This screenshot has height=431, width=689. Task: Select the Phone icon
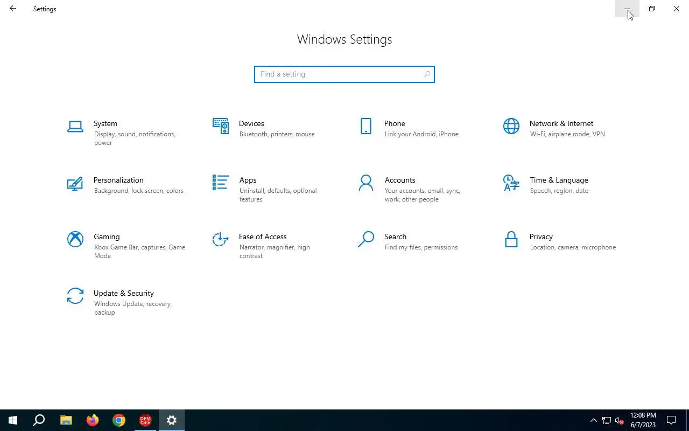pyautogui.click(x=366, y=127)
